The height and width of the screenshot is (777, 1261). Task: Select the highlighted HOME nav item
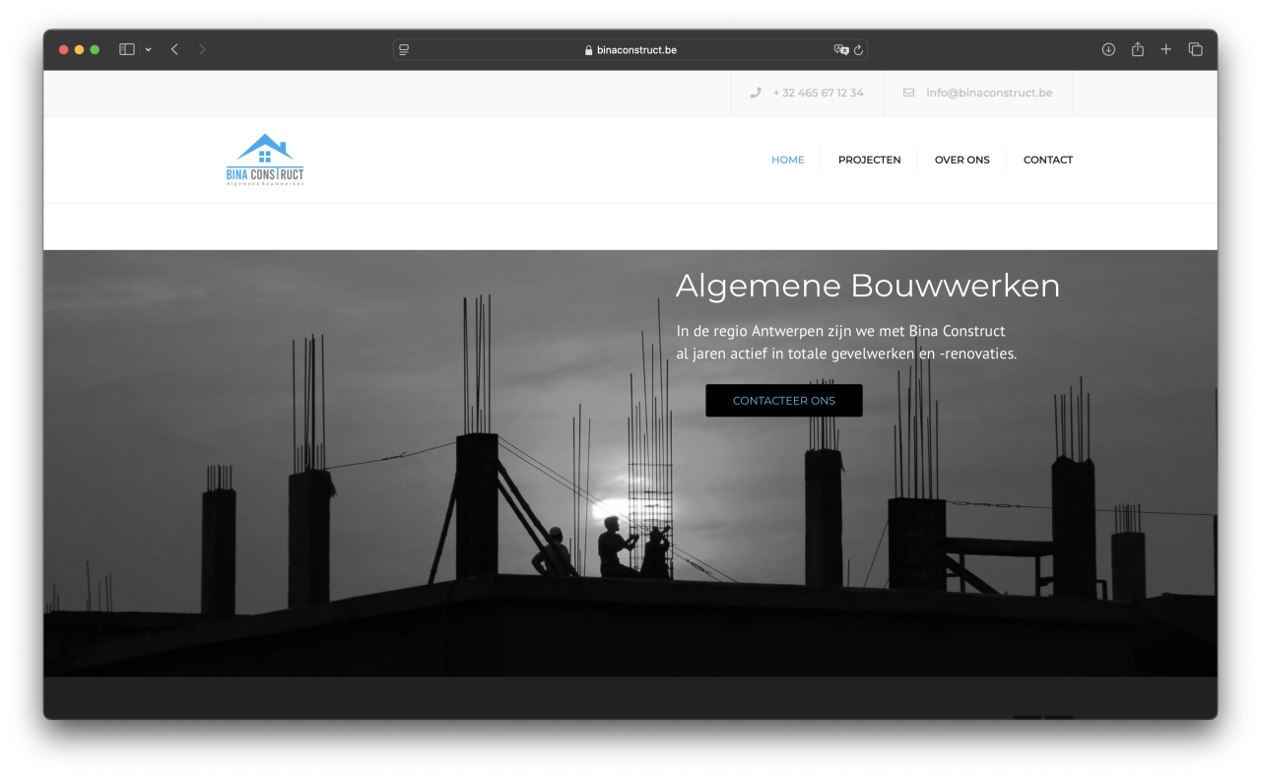tap(788, 160)
